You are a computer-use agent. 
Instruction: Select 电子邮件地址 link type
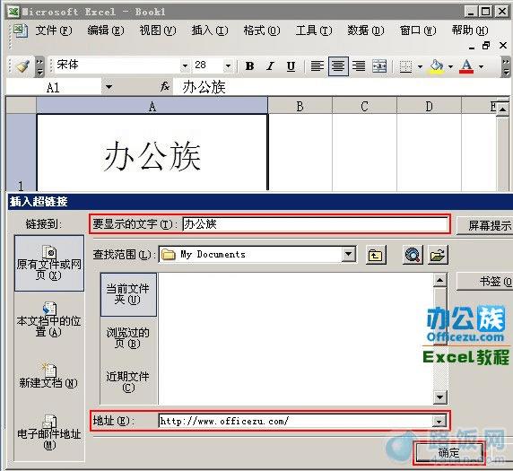pos(49,432)
